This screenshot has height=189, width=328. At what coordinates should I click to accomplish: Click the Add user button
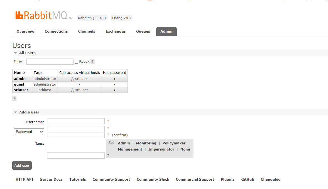[22, 165]
